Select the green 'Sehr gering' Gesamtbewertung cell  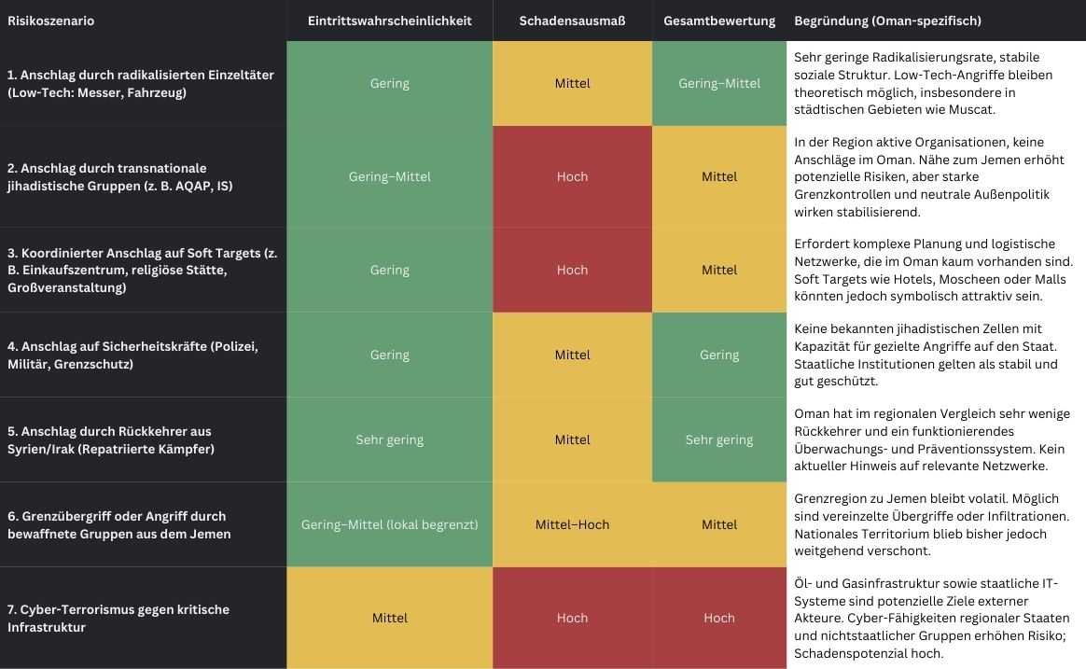[x=718, y=439]
